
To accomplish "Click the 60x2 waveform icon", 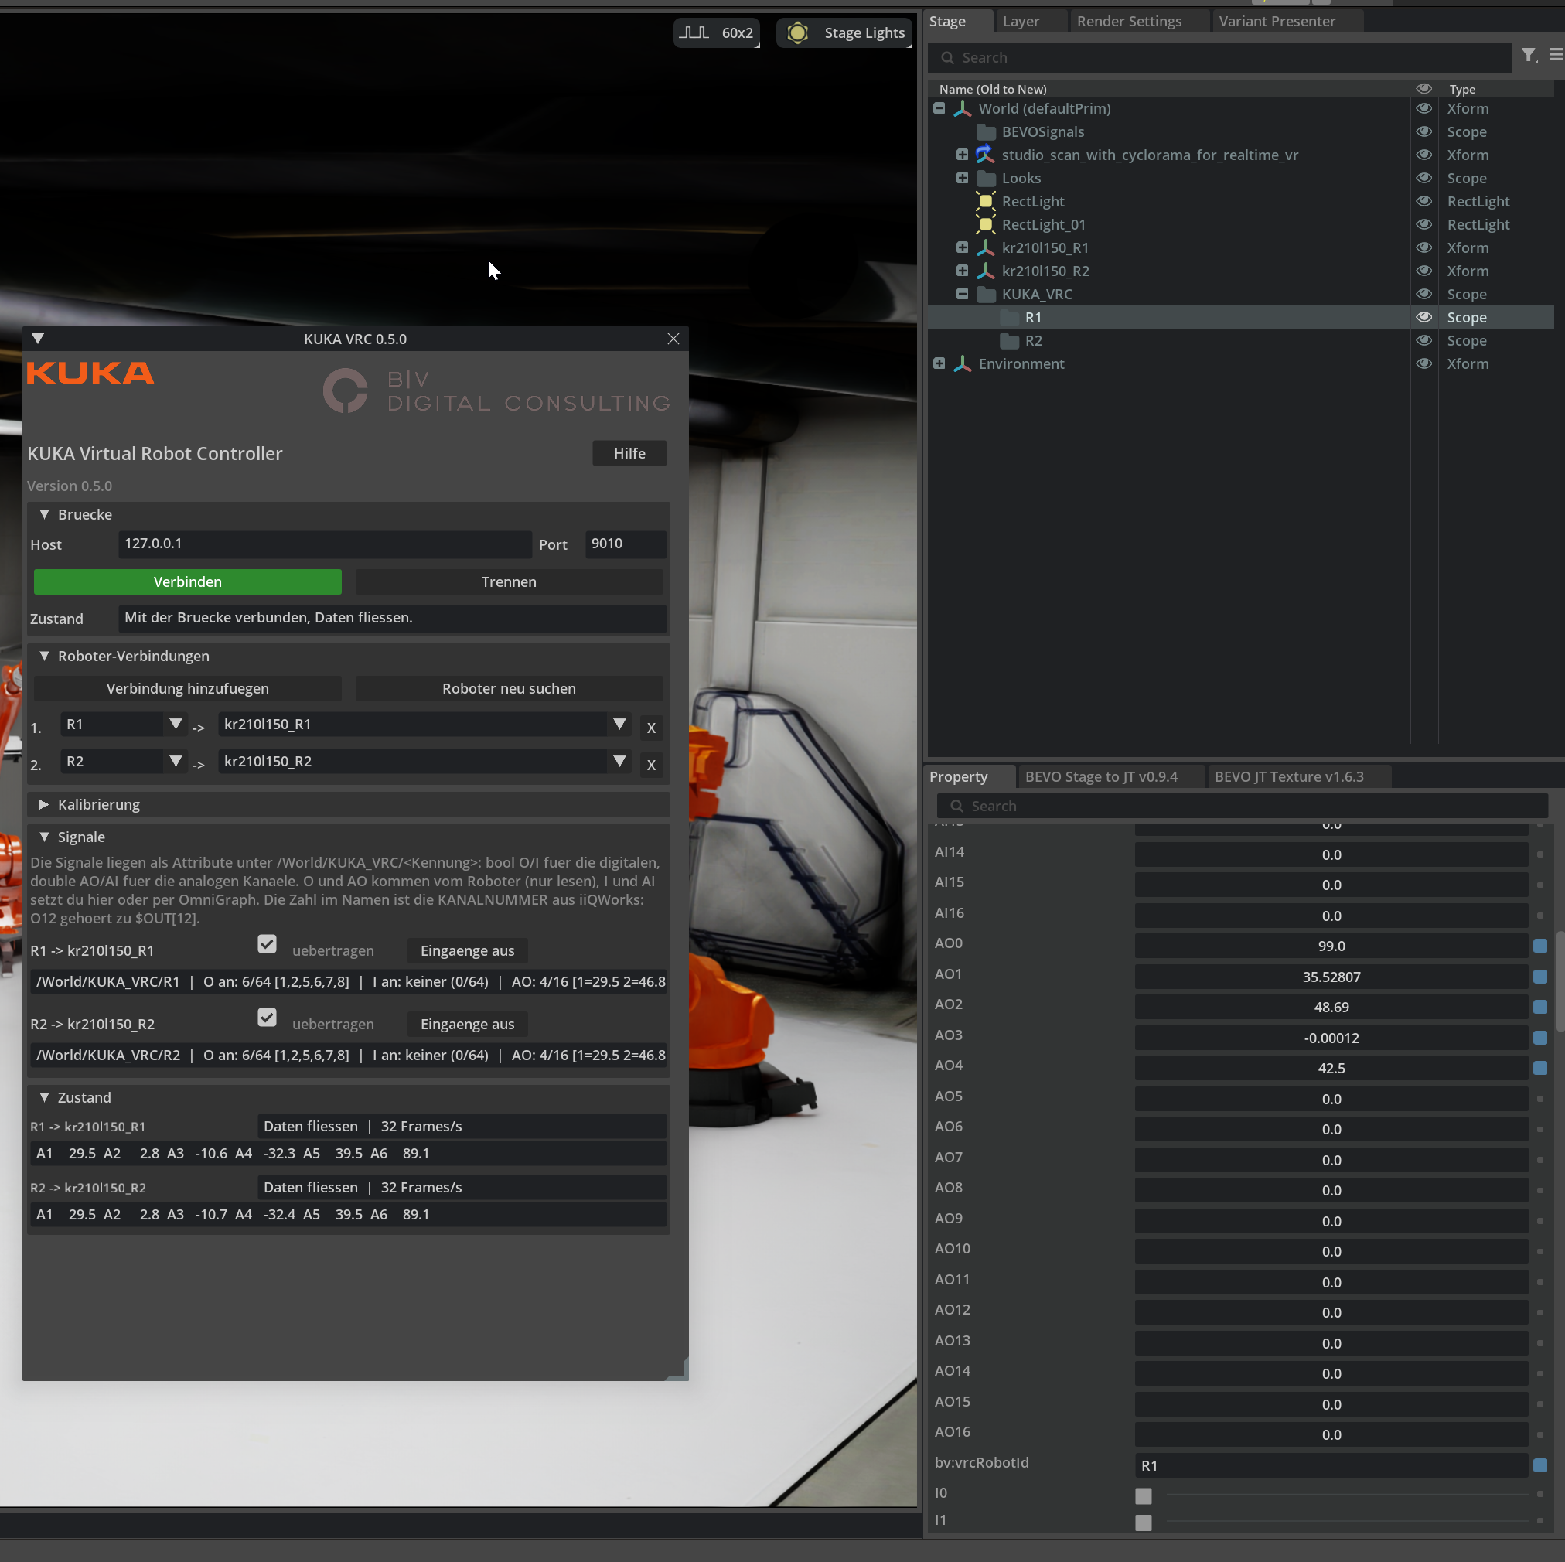I will coord(694,32).
